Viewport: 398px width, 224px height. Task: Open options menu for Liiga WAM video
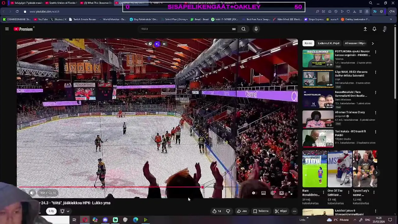(376, 72)
